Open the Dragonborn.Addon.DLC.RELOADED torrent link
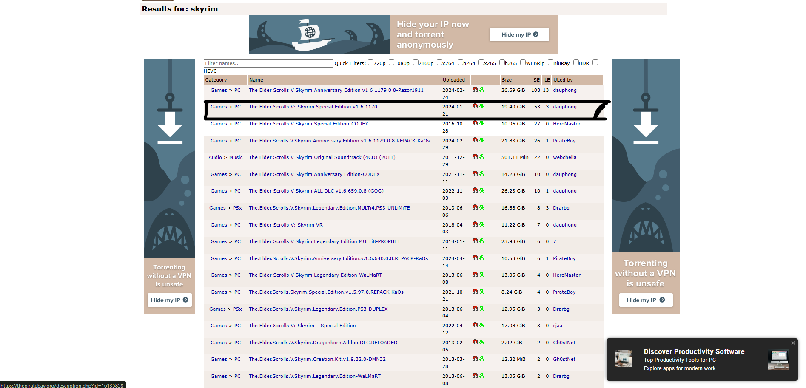Screen dimensions: 806x388 coord(323,343)
